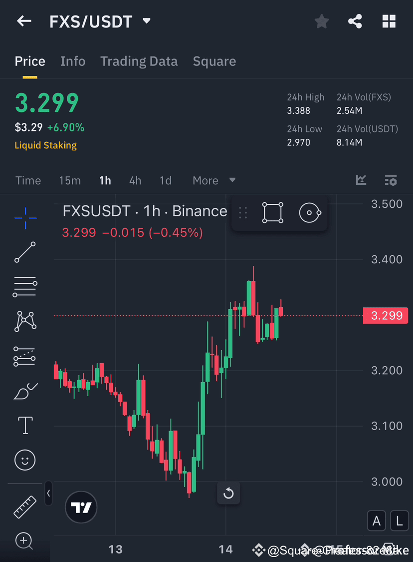
Task: Toggle log scale with the L button
Action: click(400, 521)
